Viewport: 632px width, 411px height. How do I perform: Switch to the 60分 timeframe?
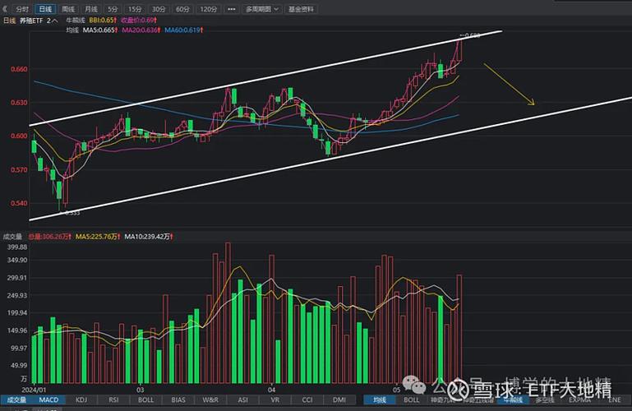tap(182, 9)
